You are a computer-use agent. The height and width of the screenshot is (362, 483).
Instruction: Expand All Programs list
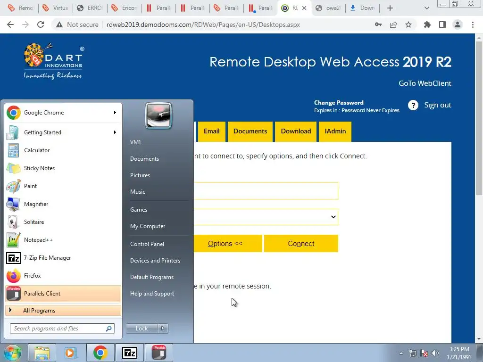(63, 311)
